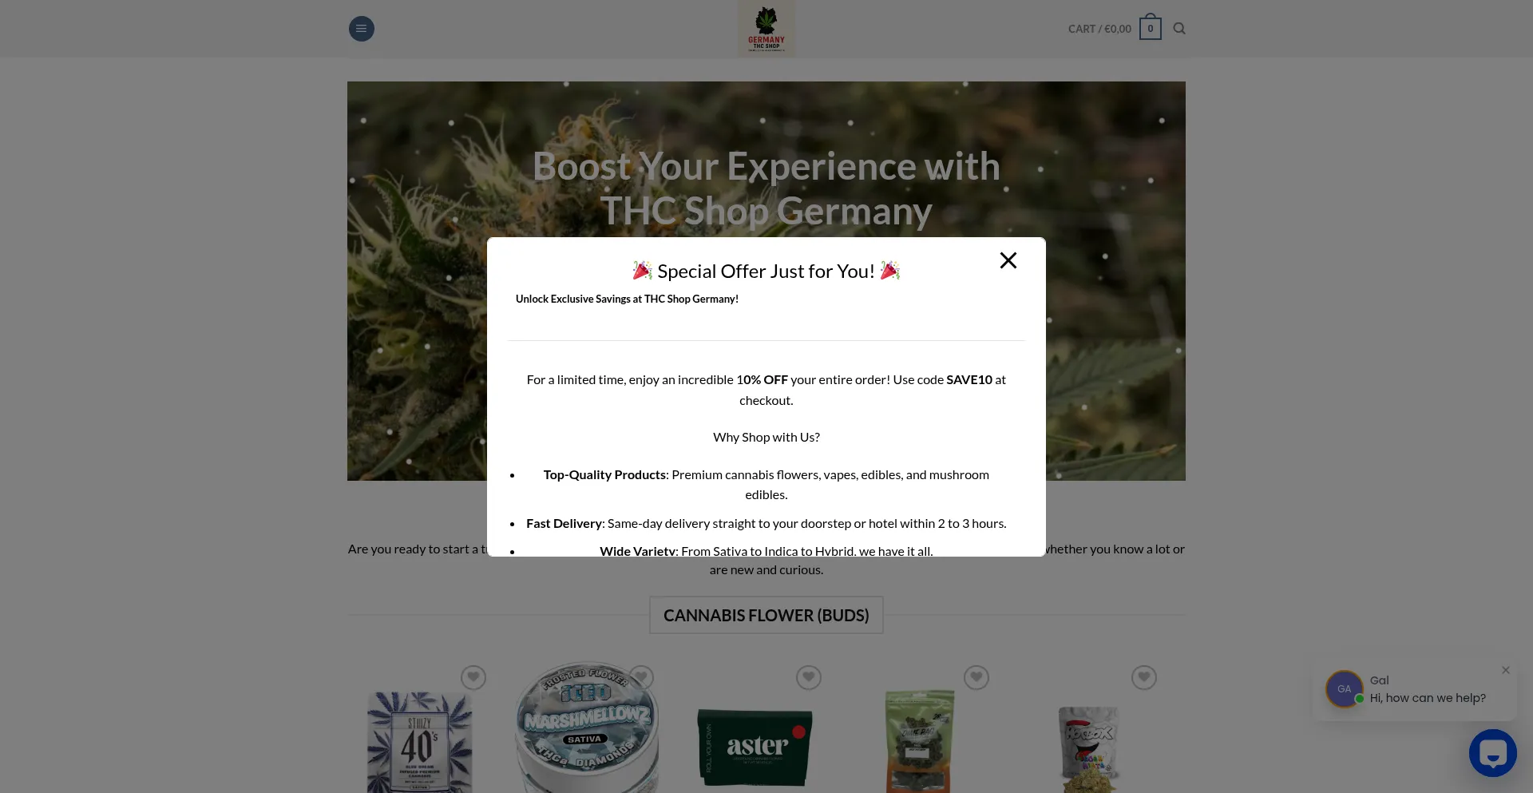Click the CANNABIS FLOWER (BUDS) heading button
This screenshot has height=793, width=1533.
766,615
